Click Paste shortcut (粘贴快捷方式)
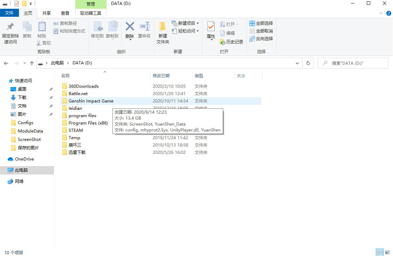 69,31
